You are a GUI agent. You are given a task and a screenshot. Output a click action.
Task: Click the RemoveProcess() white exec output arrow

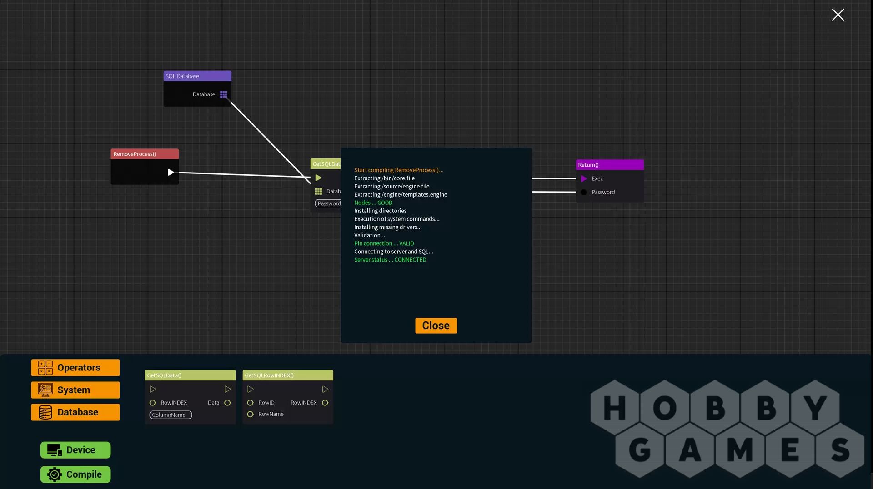click(x=171, y=172)
